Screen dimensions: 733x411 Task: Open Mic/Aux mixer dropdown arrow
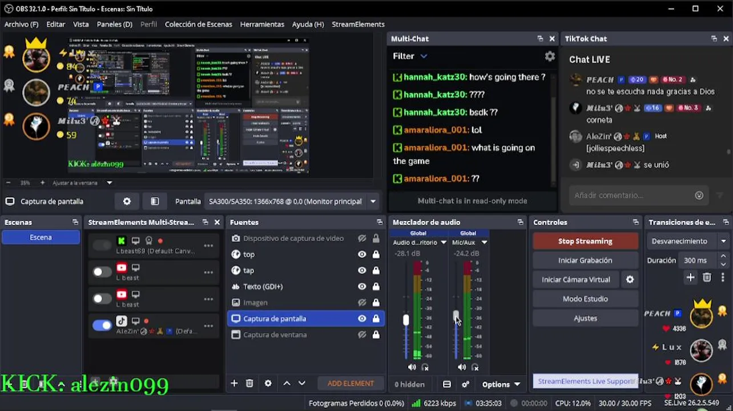484,243
